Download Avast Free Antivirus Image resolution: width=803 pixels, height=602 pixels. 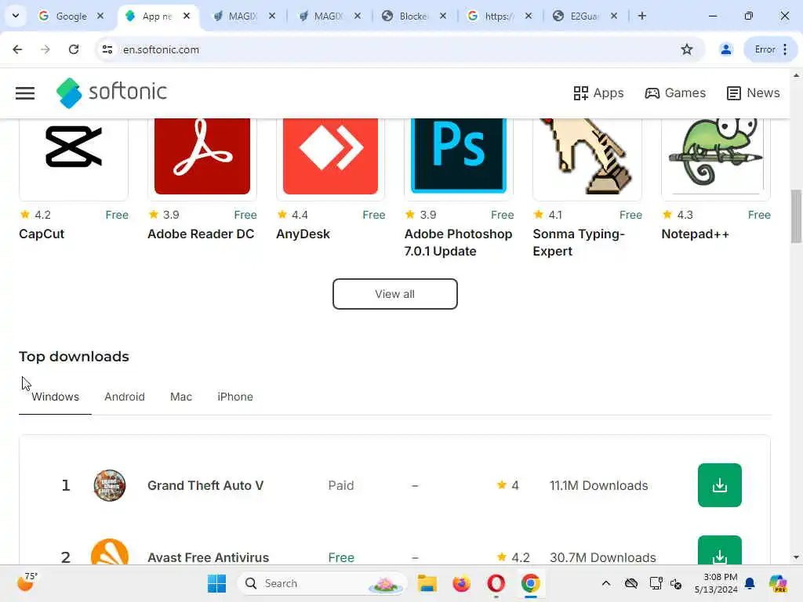pyautogui.click(x=720, y=551)
